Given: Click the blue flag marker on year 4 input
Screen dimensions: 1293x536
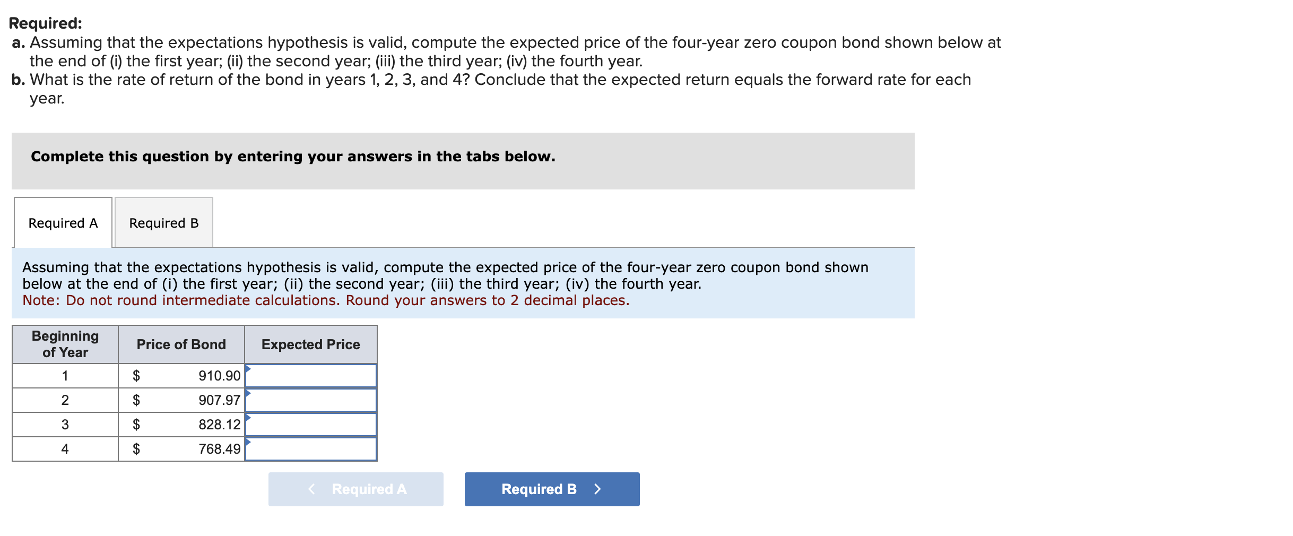Looking at the screenshot, I should (247, 443).
